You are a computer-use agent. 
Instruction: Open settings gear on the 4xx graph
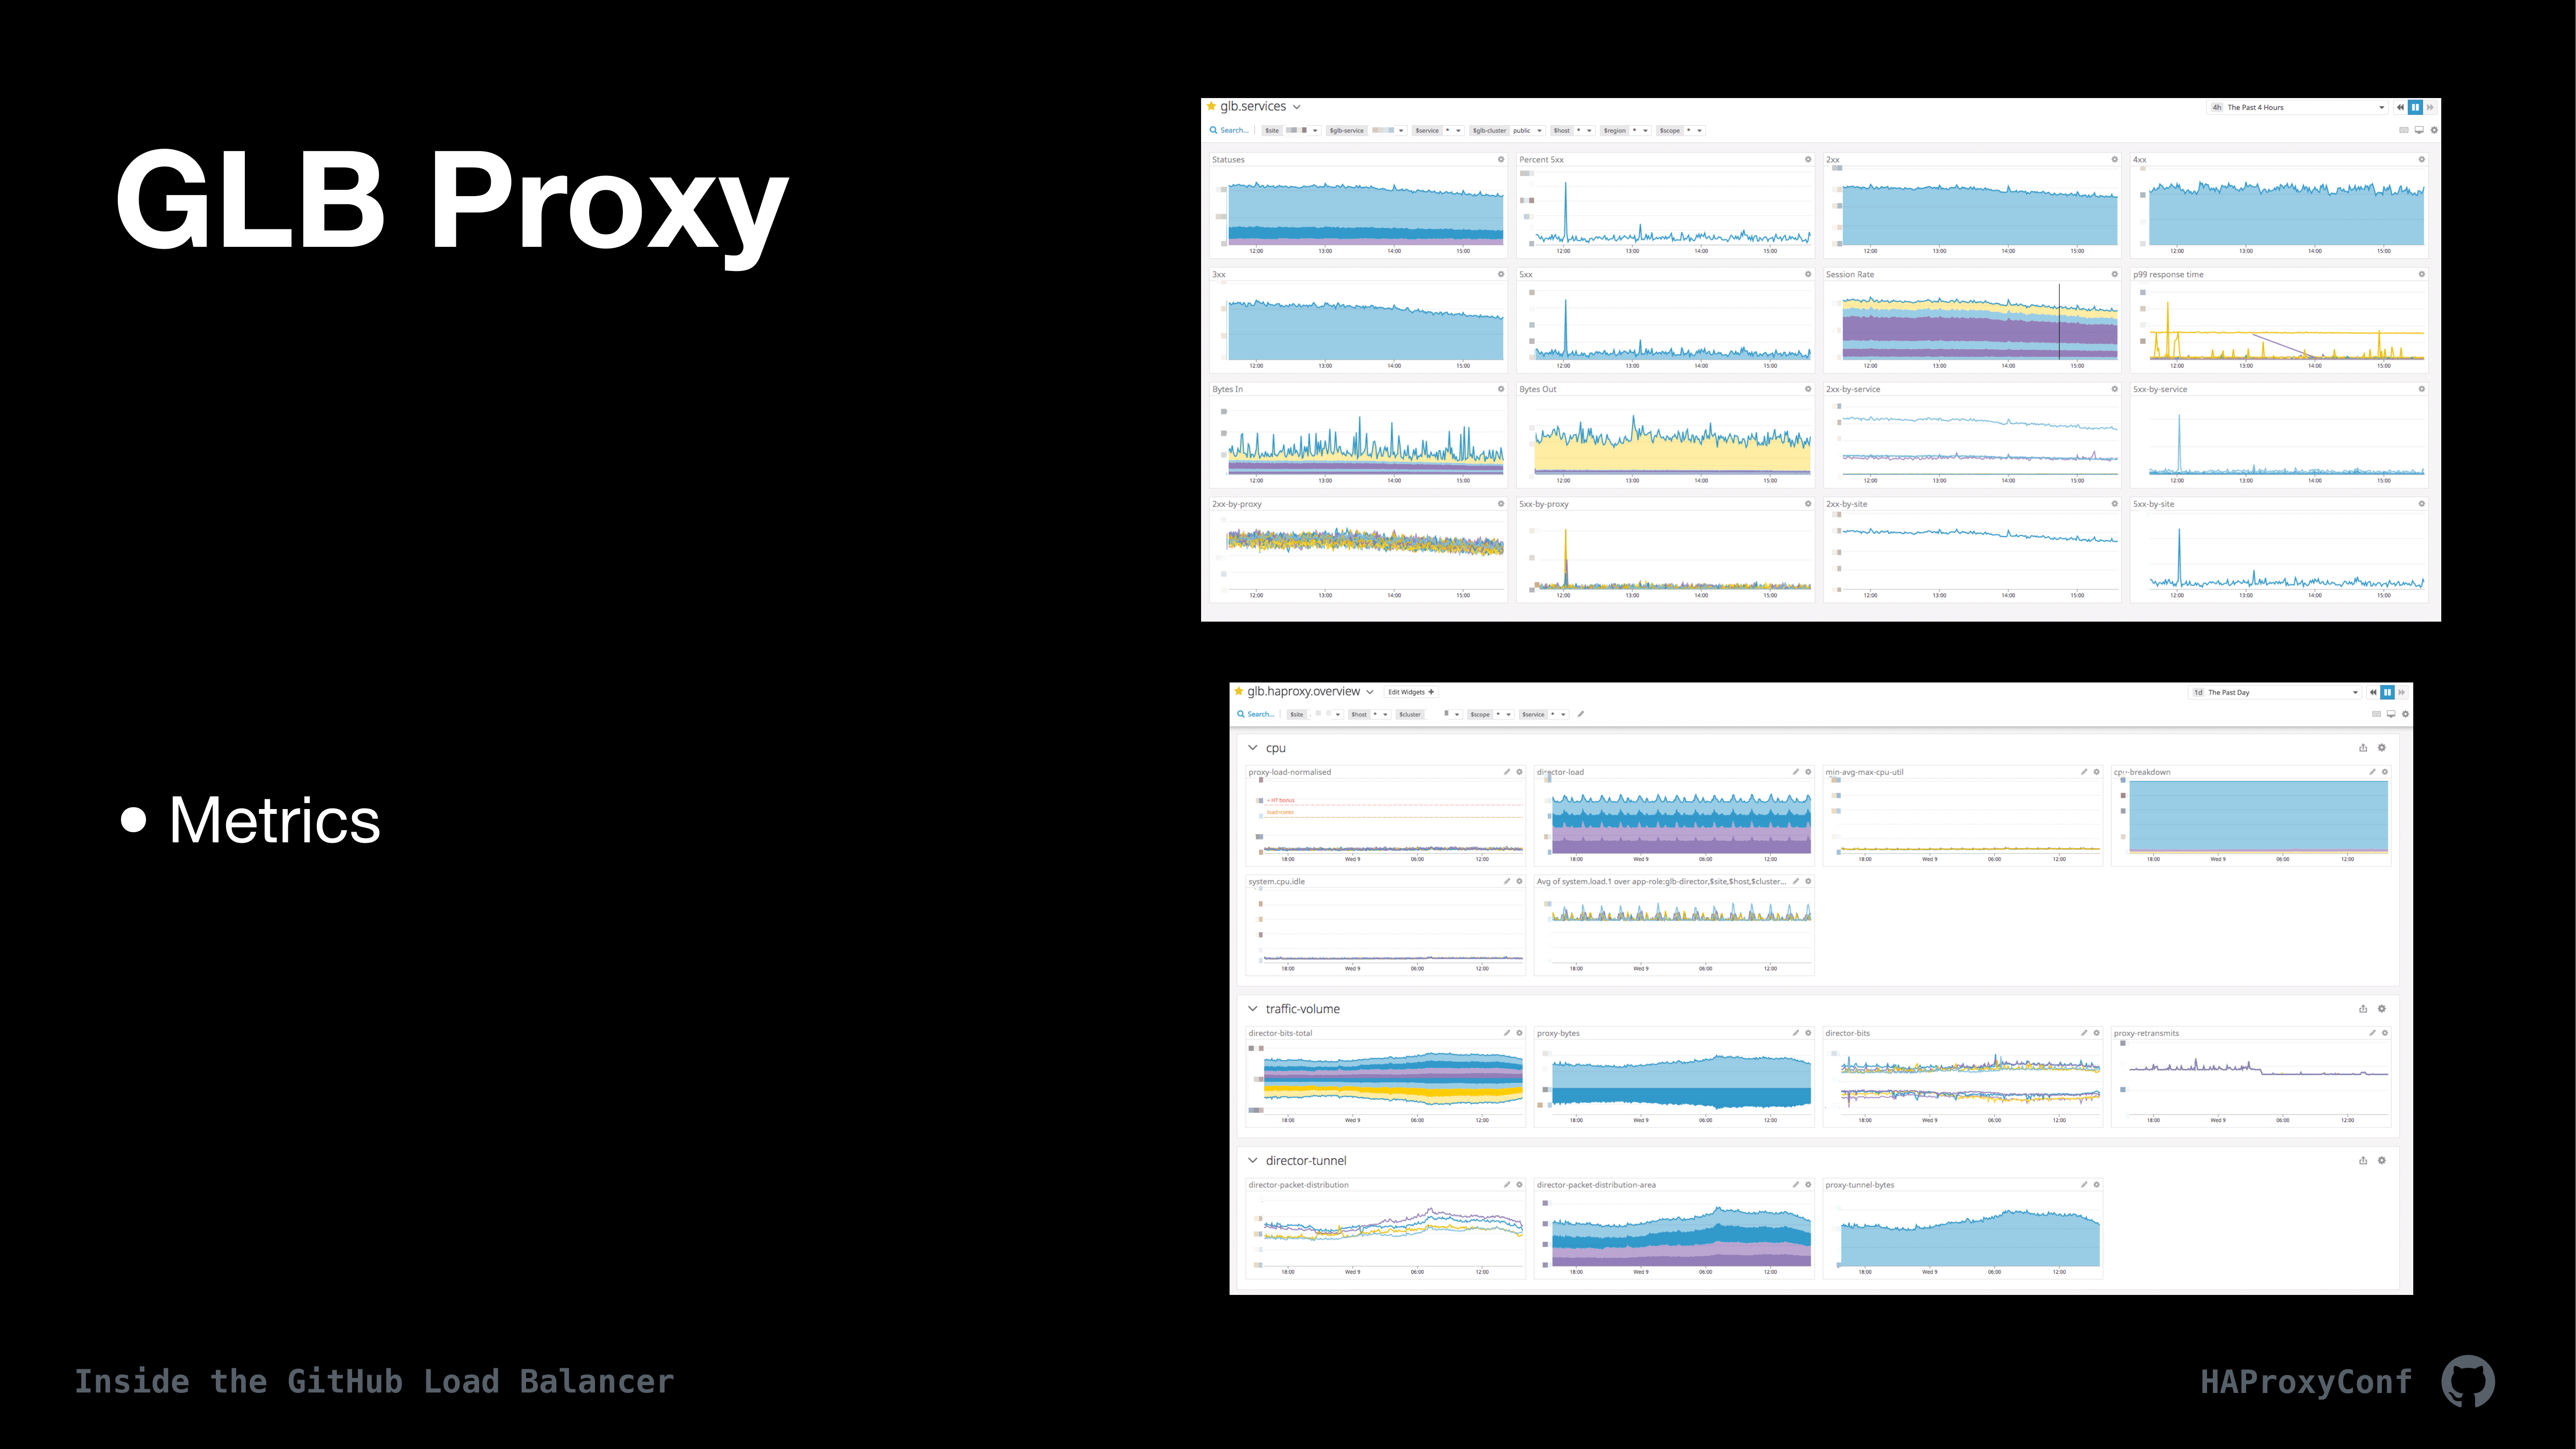(x=2422, y=160)
